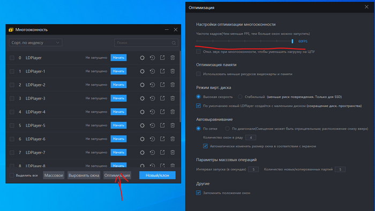Open the Сорт. по индексу dropdown

pos(36,43)
